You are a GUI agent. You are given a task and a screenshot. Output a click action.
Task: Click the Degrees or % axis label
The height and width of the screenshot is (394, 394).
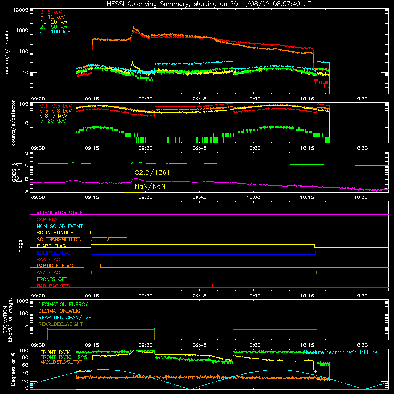tap(13, 369)
